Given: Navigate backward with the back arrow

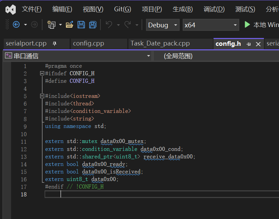Looking at the screenshot, I should pyautogui.click(x=16, y=25).
